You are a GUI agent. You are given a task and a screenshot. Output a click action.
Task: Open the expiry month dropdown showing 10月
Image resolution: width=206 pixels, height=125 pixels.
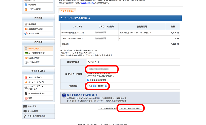(92, 86)
